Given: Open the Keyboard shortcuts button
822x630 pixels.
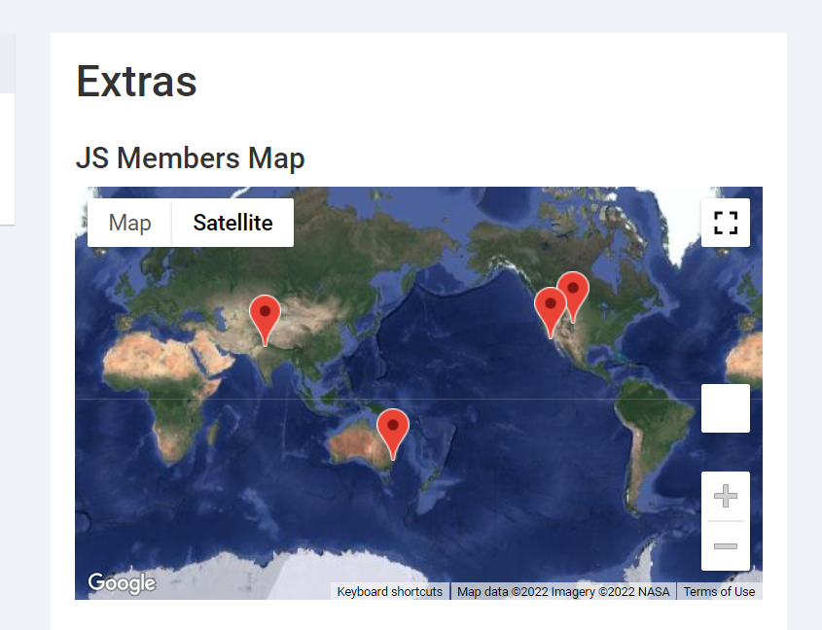Looking at the screenshot, I should coord(389,591).
